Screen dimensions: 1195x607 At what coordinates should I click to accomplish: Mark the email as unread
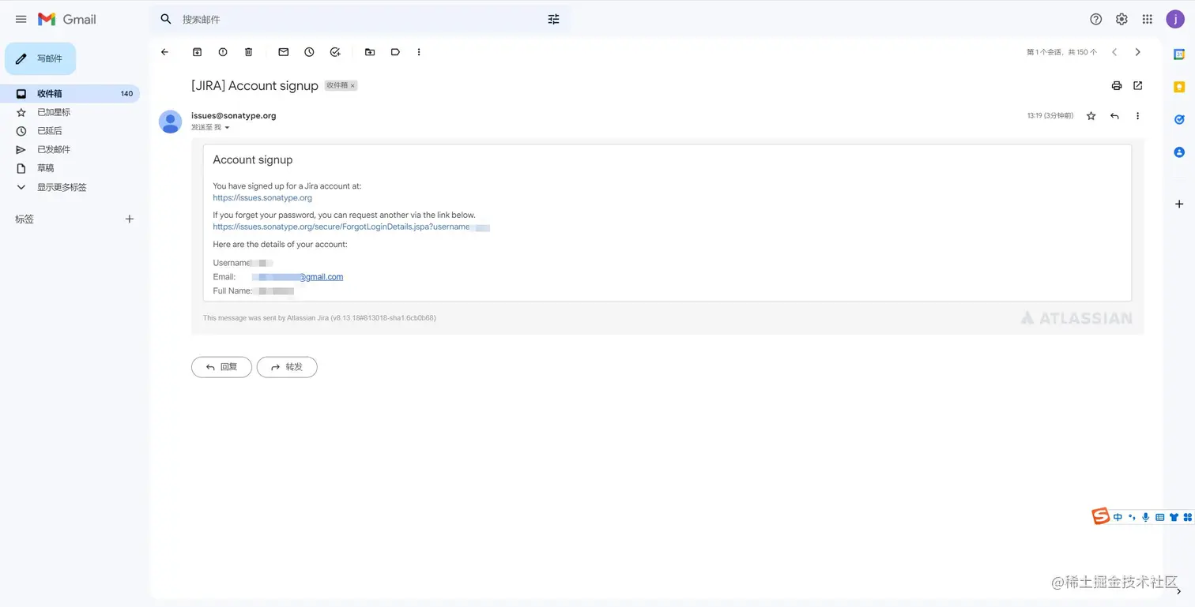(x=284, y=52)
